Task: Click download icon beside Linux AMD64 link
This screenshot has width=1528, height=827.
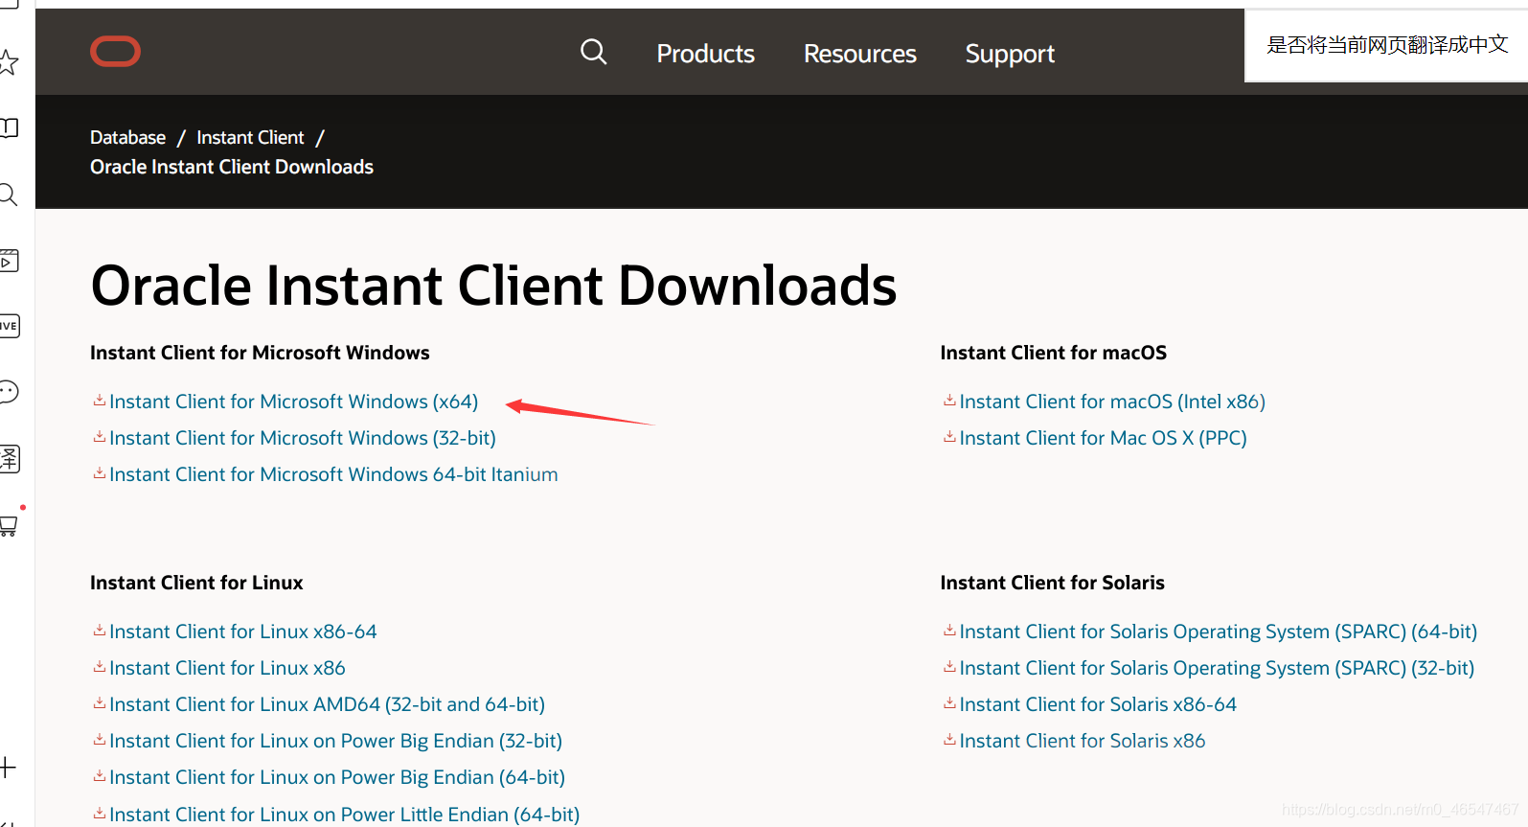Action: [x=99, y=703]
